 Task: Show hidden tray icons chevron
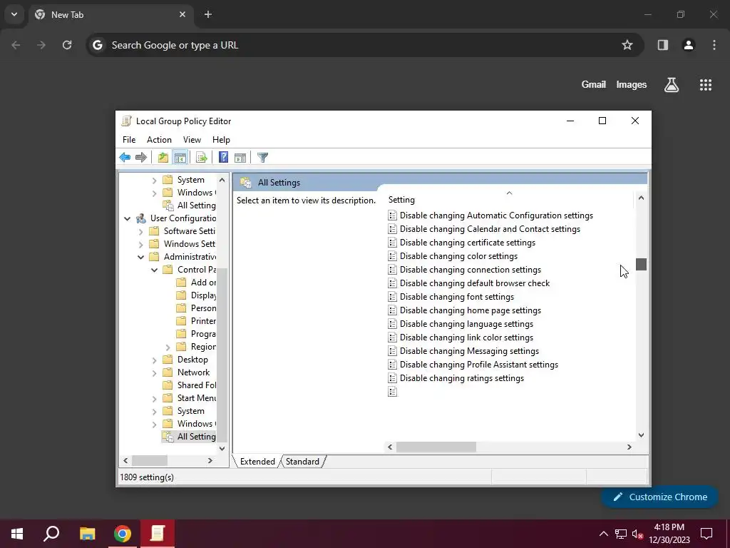(x=603, y=534)
